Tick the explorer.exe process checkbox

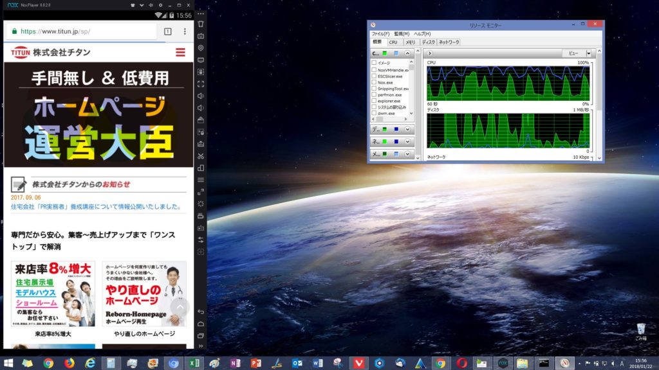tap(374, 101)
